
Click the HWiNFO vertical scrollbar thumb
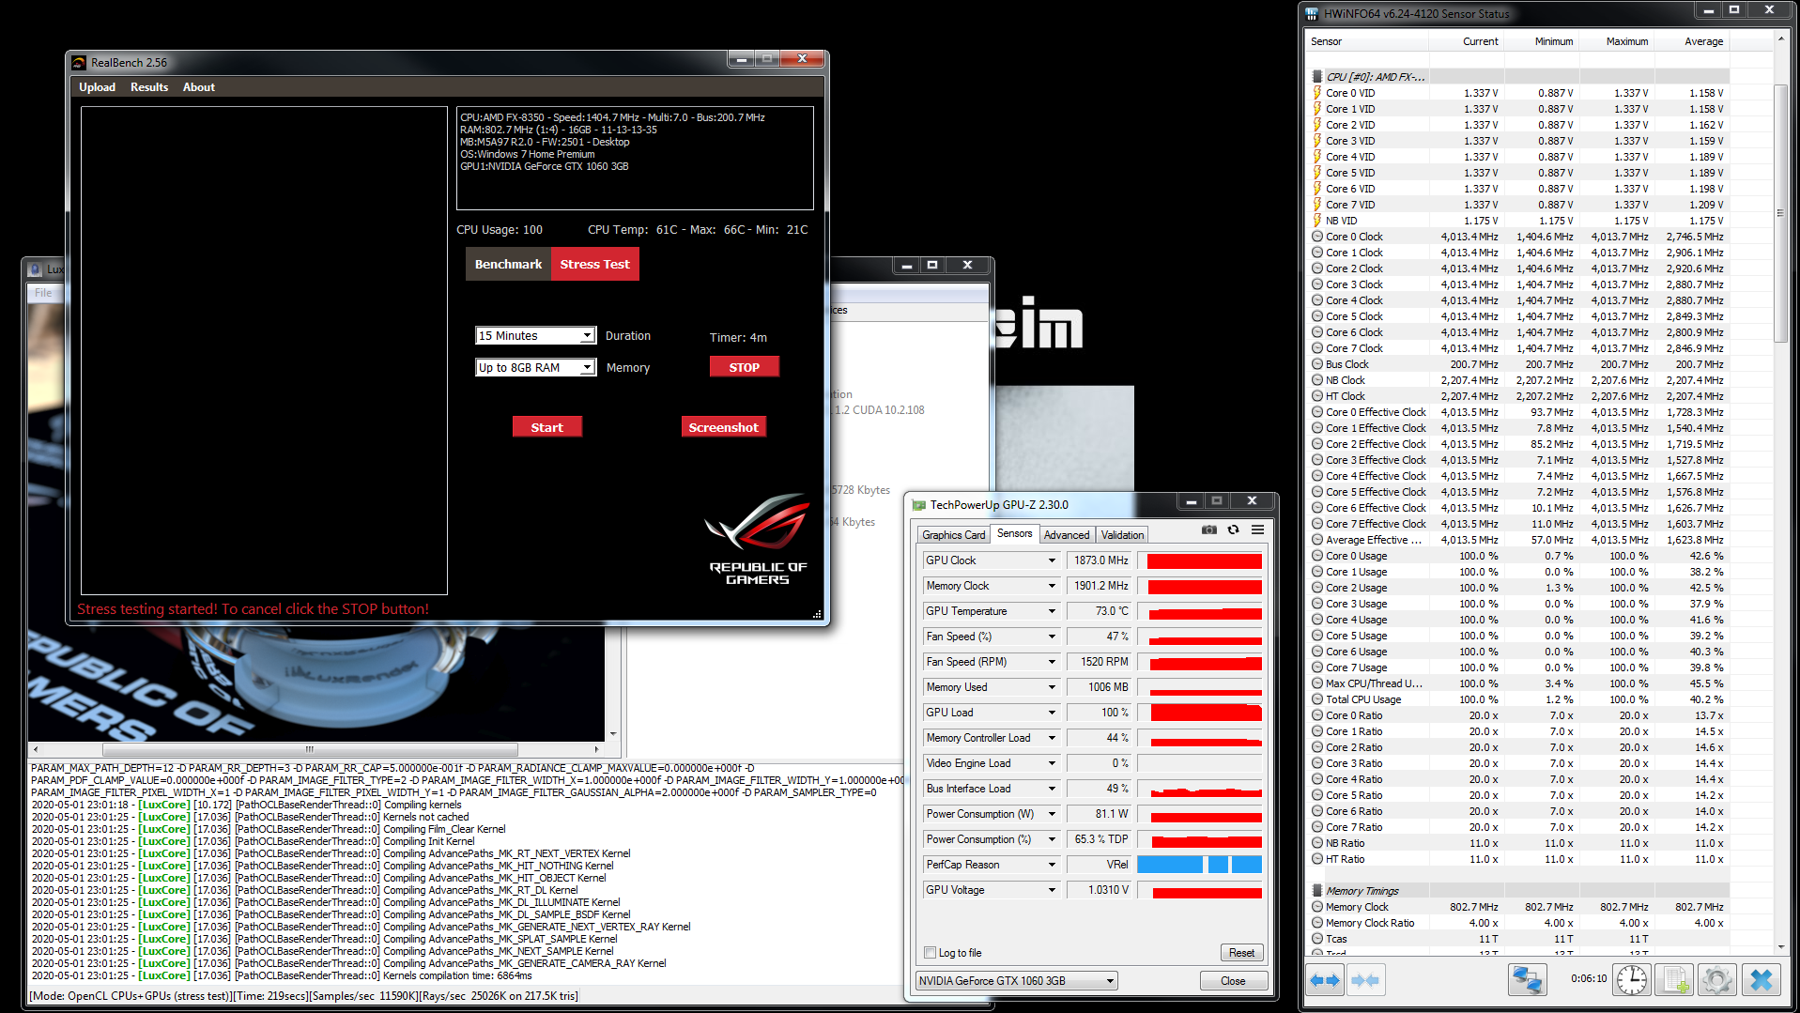click(x=1780, y=214)
